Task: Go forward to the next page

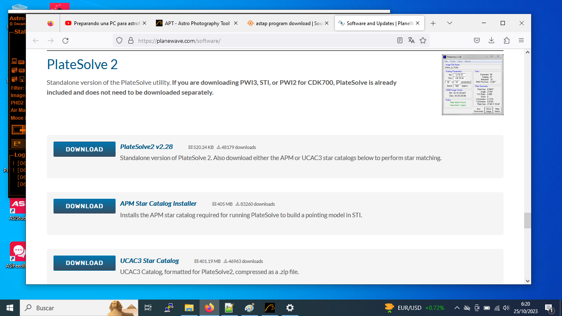Action: click(x=51, y=40)
